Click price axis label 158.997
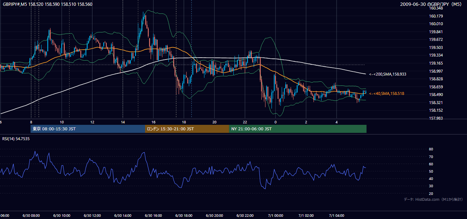 click(436, 71)
